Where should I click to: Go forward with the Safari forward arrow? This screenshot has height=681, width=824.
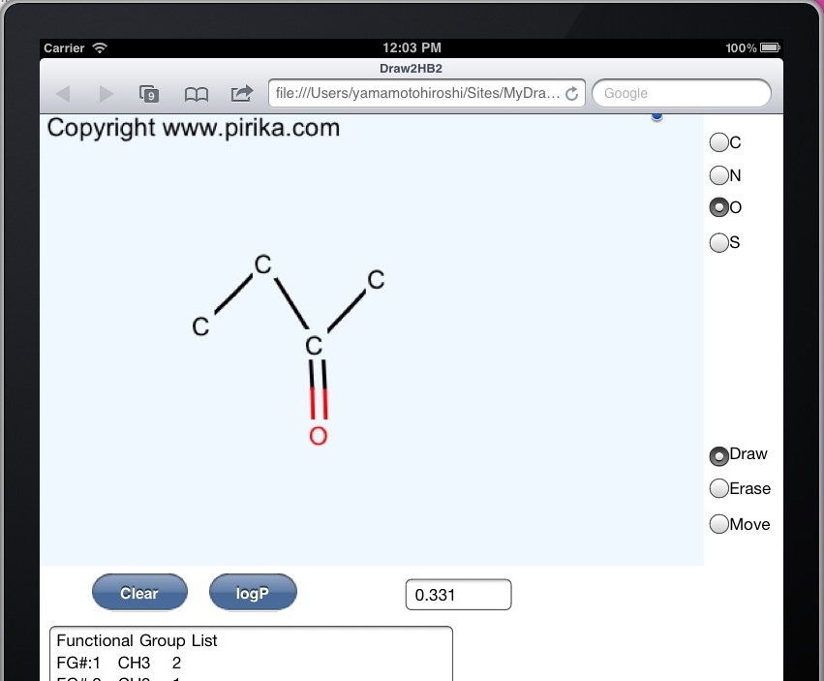(x=107, y=94)
